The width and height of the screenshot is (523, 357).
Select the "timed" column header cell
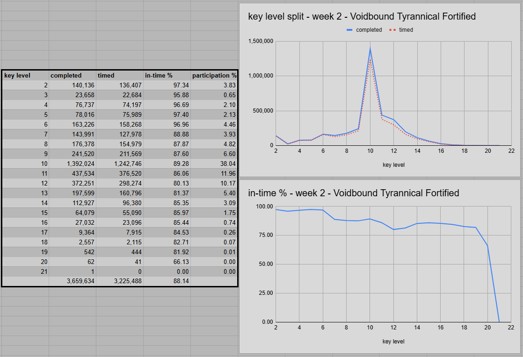click(119, 75)
